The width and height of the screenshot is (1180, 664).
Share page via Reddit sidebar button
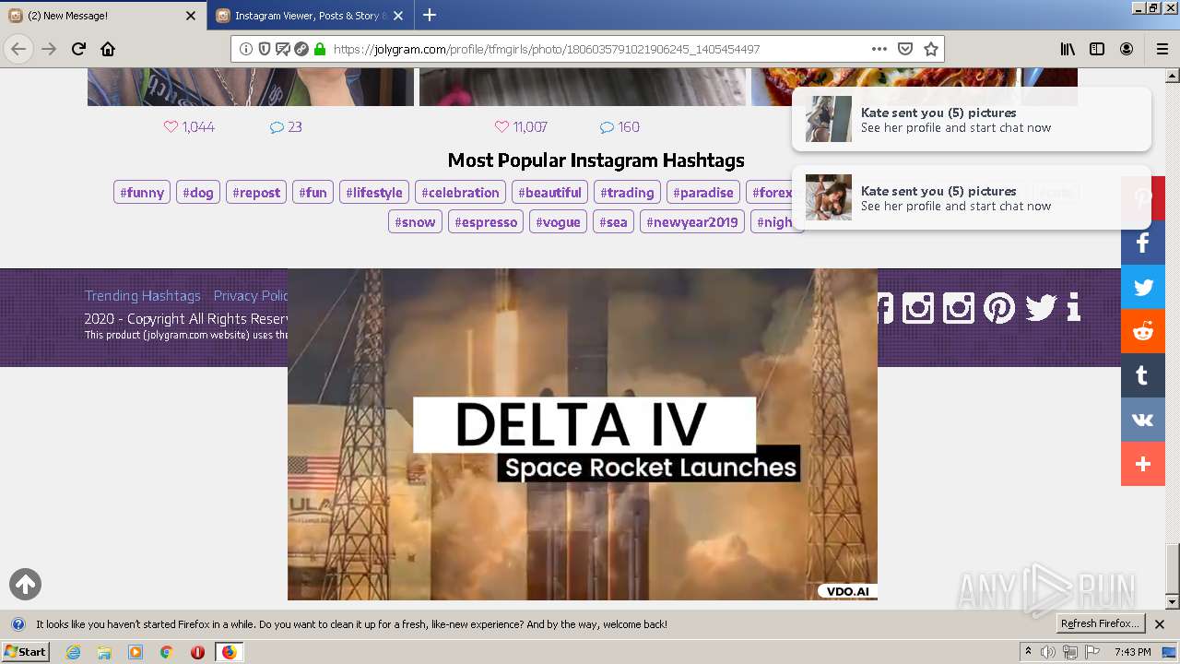point(1143,331)
